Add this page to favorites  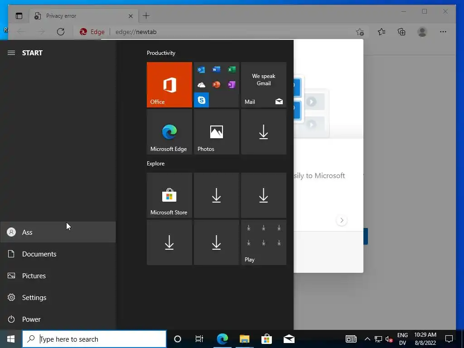360,32
